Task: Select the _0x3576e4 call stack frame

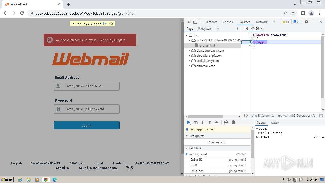Action: pyautogui.click(x=218, y=171)
